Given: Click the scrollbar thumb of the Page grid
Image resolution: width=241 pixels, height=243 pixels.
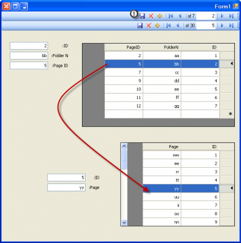Looking at the screenshot, I should (x=124, y=159).
